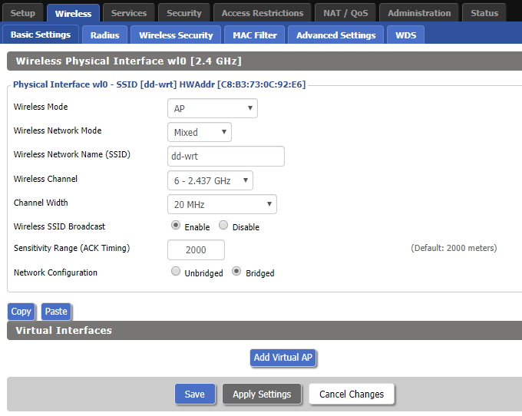The height and width of the screenshot is (416, 522).
Task: Open the NAT / QoS tab
Action: pyautogui.click(x=345, y=13)
